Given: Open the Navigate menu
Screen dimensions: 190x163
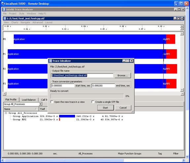Looking at the screenshot, I should [25, 22].
